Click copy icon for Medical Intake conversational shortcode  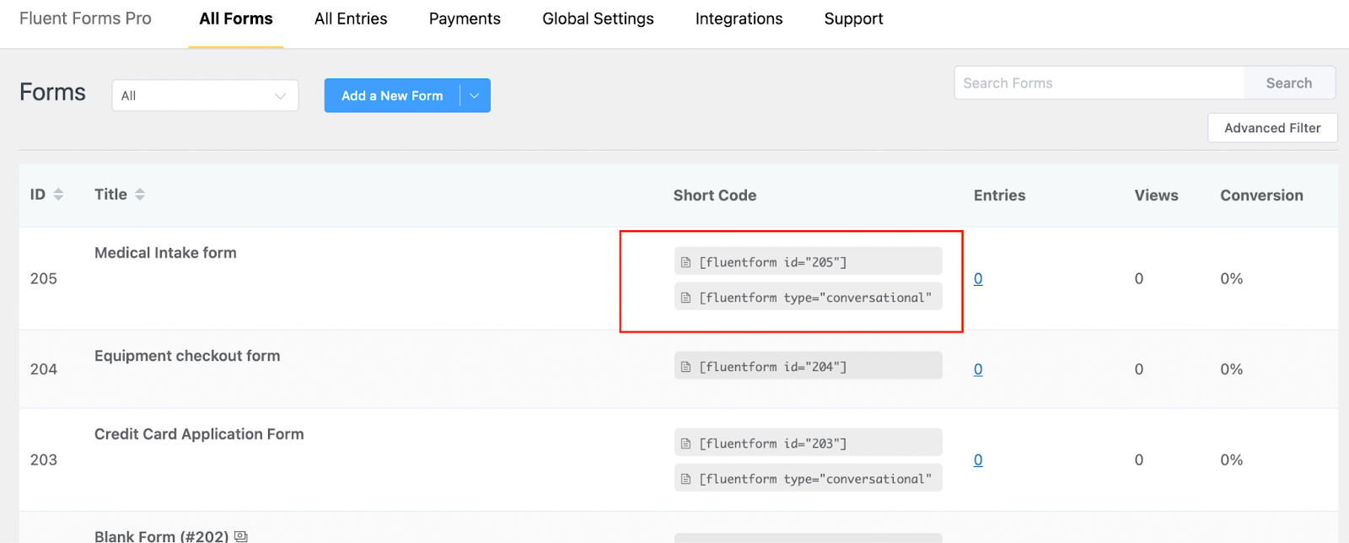[685, 298]
